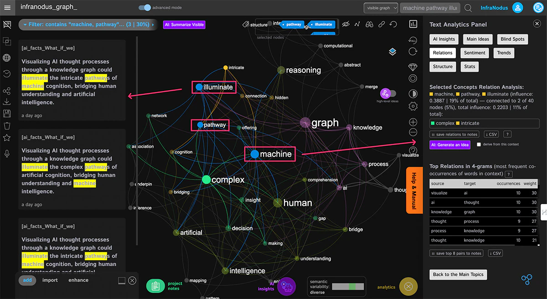Viewport: 547px width, 299px height.
Task: Check the derive from this context checkbox
Action: 480,145
